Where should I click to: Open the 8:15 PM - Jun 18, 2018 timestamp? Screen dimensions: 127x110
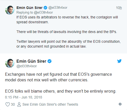pos(23,97)
